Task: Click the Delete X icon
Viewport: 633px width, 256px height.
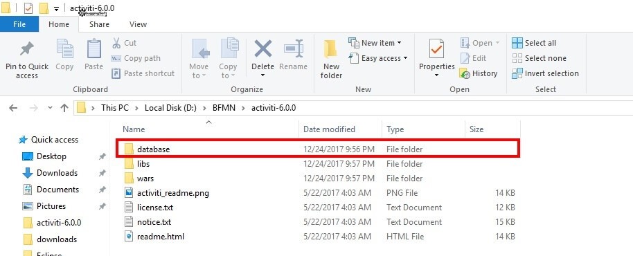Action: 262,49
